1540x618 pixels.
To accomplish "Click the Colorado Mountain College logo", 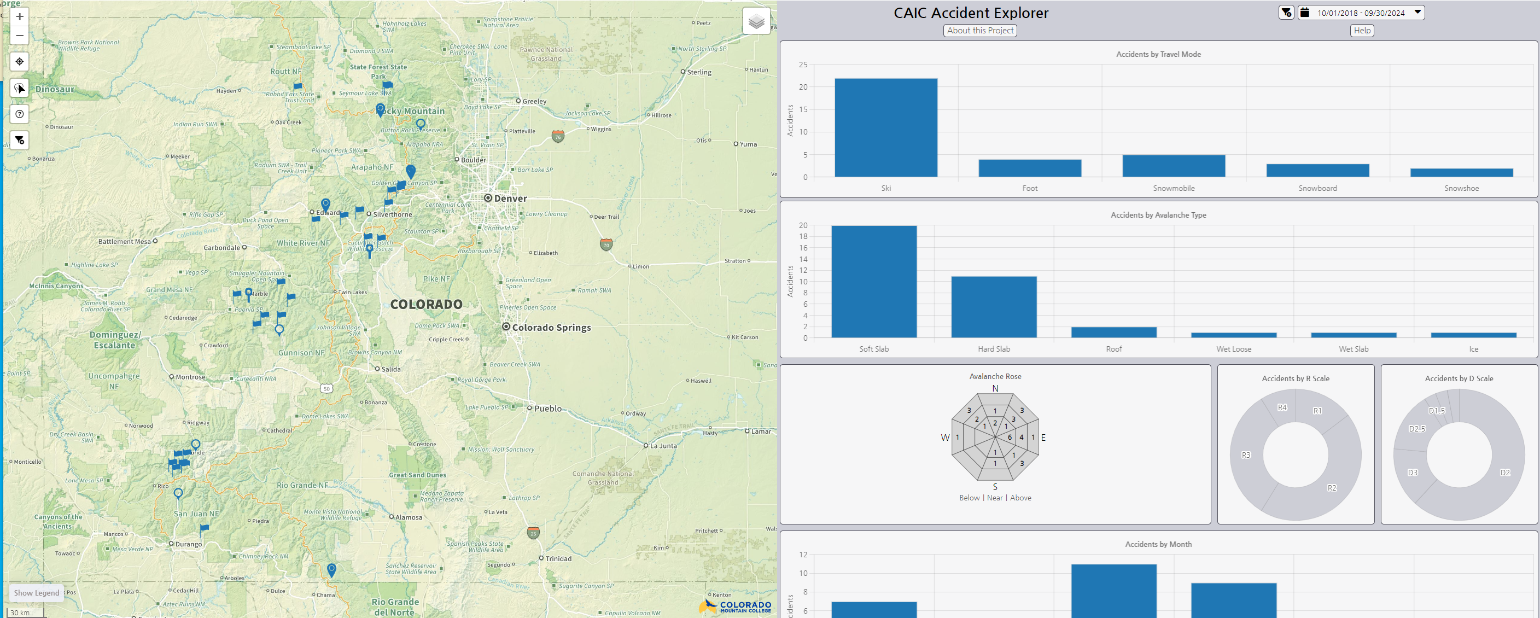I will 736,606.
